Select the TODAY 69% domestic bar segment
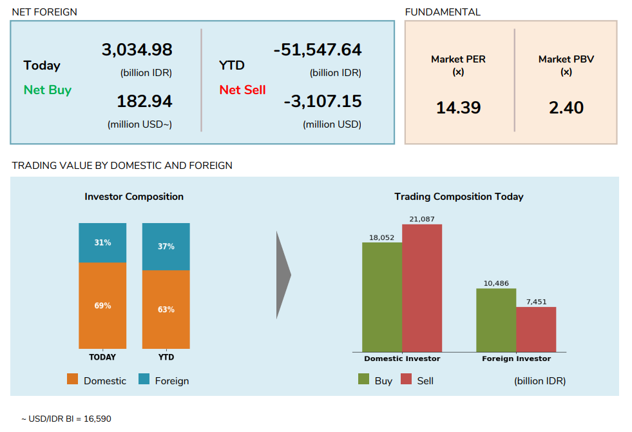This screenshot has width=632, height=432. [102, 306]
